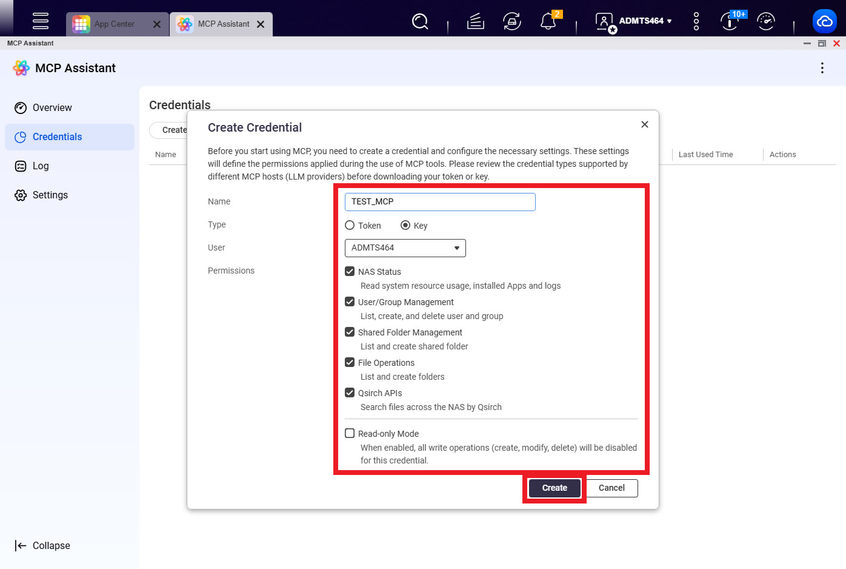846x569 pixels.
Task: Open the vertical three-dot menu in MCP Assistant
Action: [822, 68]
